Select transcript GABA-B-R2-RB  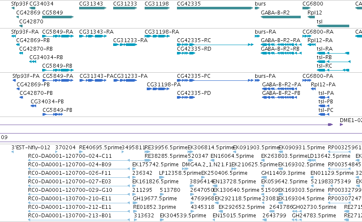[x=281, y=53]
